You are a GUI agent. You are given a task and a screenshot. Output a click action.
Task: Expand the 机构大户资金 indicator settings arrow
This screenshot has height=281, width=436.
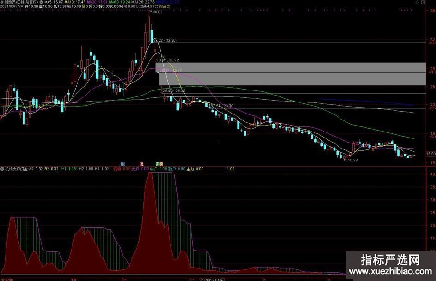pos(2,169)
